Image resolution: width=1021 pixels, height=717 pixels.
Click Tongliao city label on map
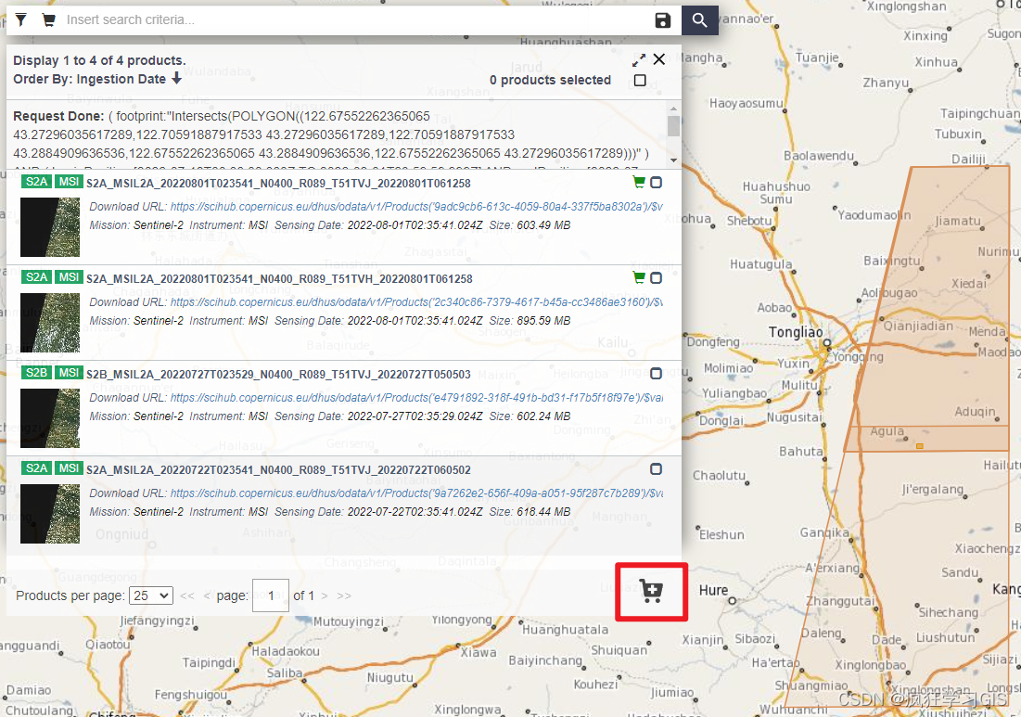pos(795,332)
